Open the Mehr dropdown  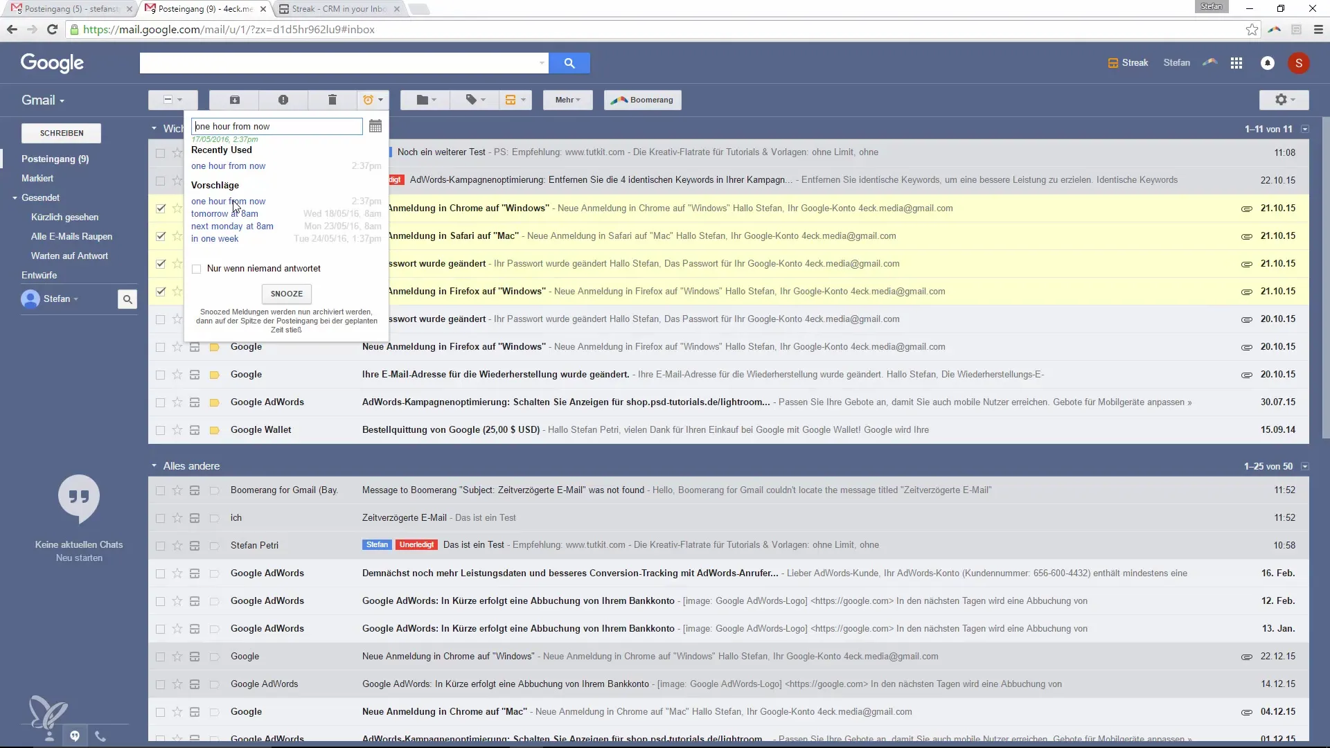pyautogui.click(x=567, y=100)
